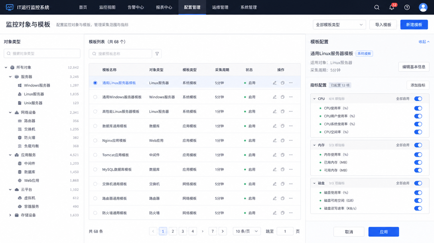Select 容器服务 in object type tree
This screenshot has height=243, width=434.
[32, 206]
